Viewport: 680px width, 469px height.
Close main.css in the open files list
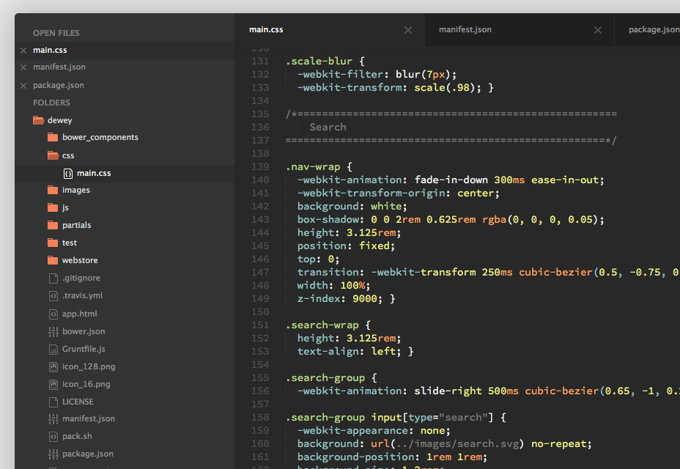pos(23,51)
